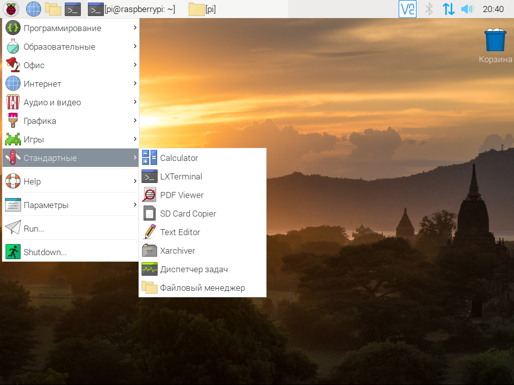Open PDF Viewer from the submenu
The height and width of the screenshot is (385, 514).
203,195
